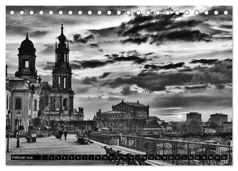Click date 16 in the calendar strip
Screen dimensions: 238x171
point(144,157)
